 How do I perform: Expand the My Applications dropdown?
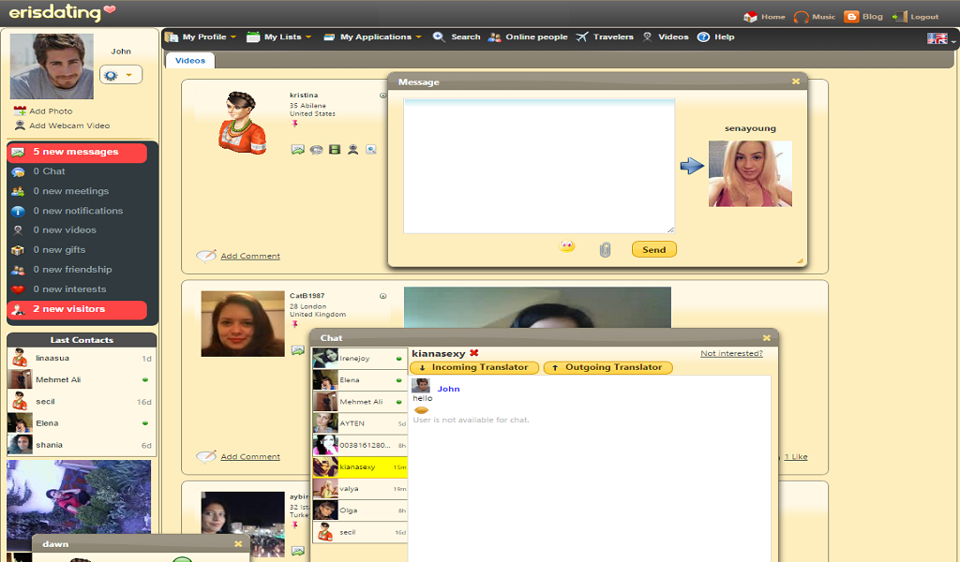click(x=372, y=37)
